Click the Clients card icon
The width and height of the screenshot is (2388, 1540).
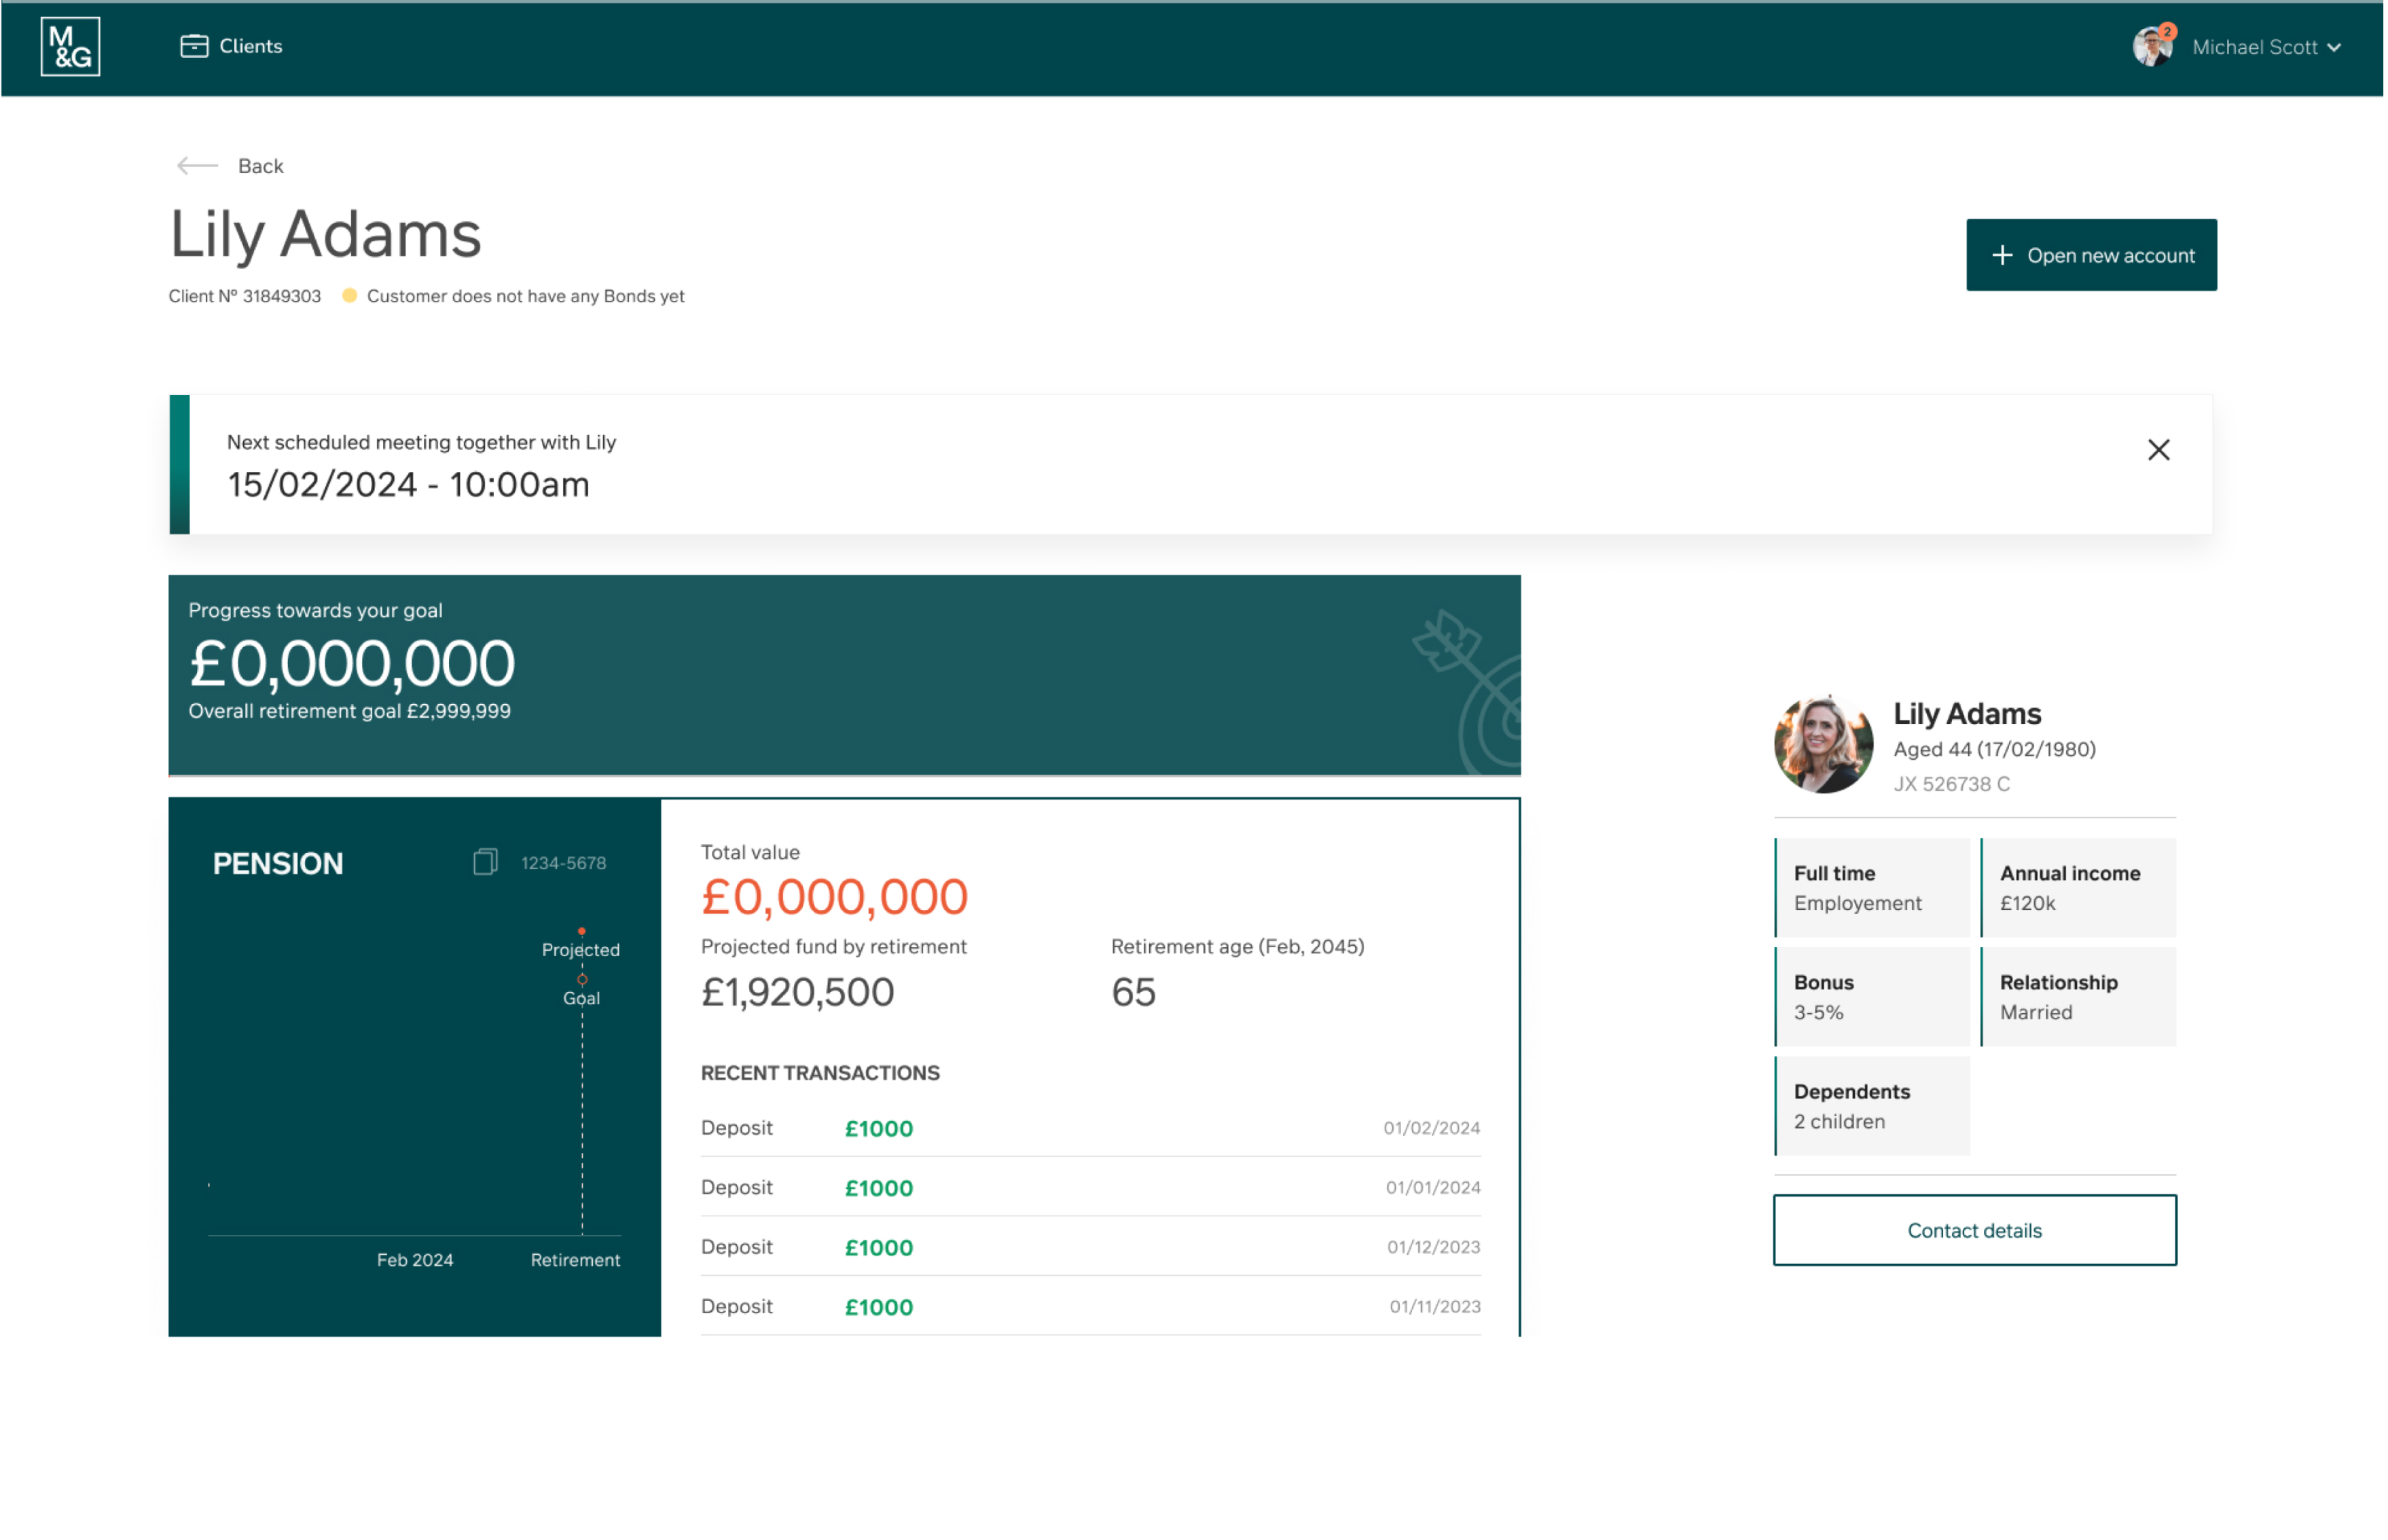[194, 46]
